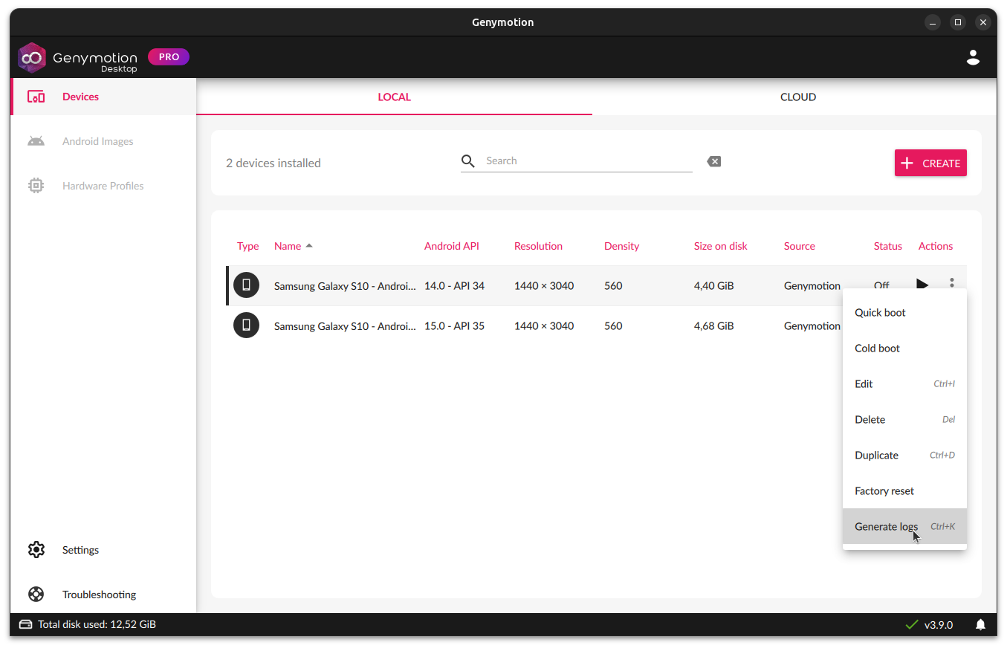Click the Total disk used status text
This screenshot has height=648, width=1007.
point(97,625)
